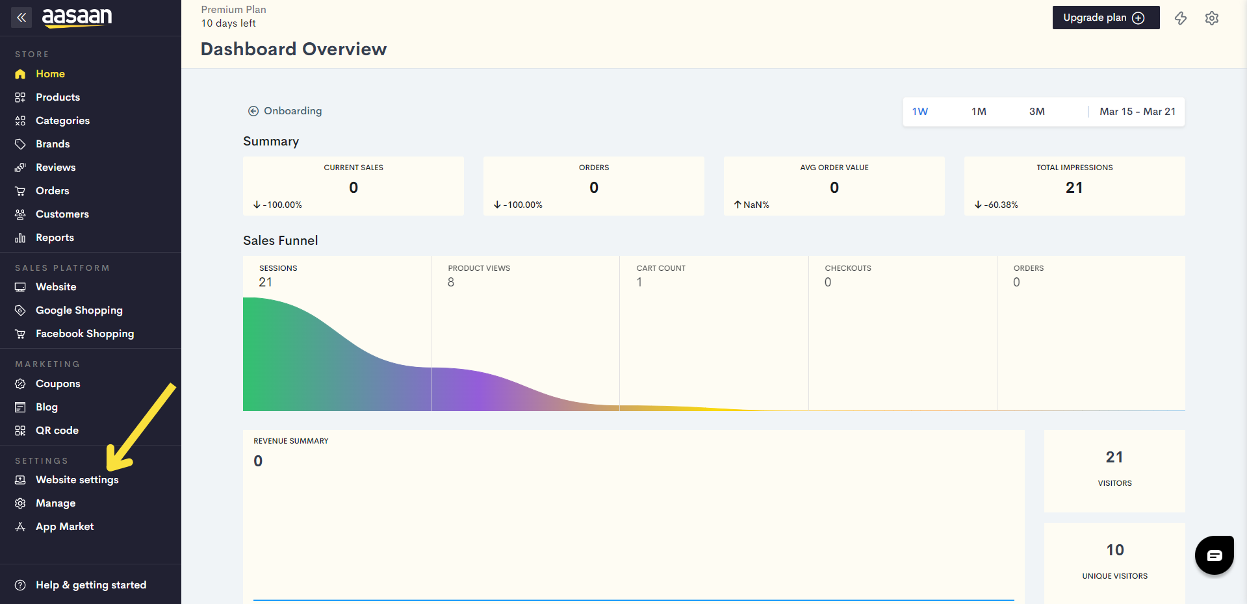Click the Visitors count card
This screenshot has height=604, width=1247.
pos(1114,471)
